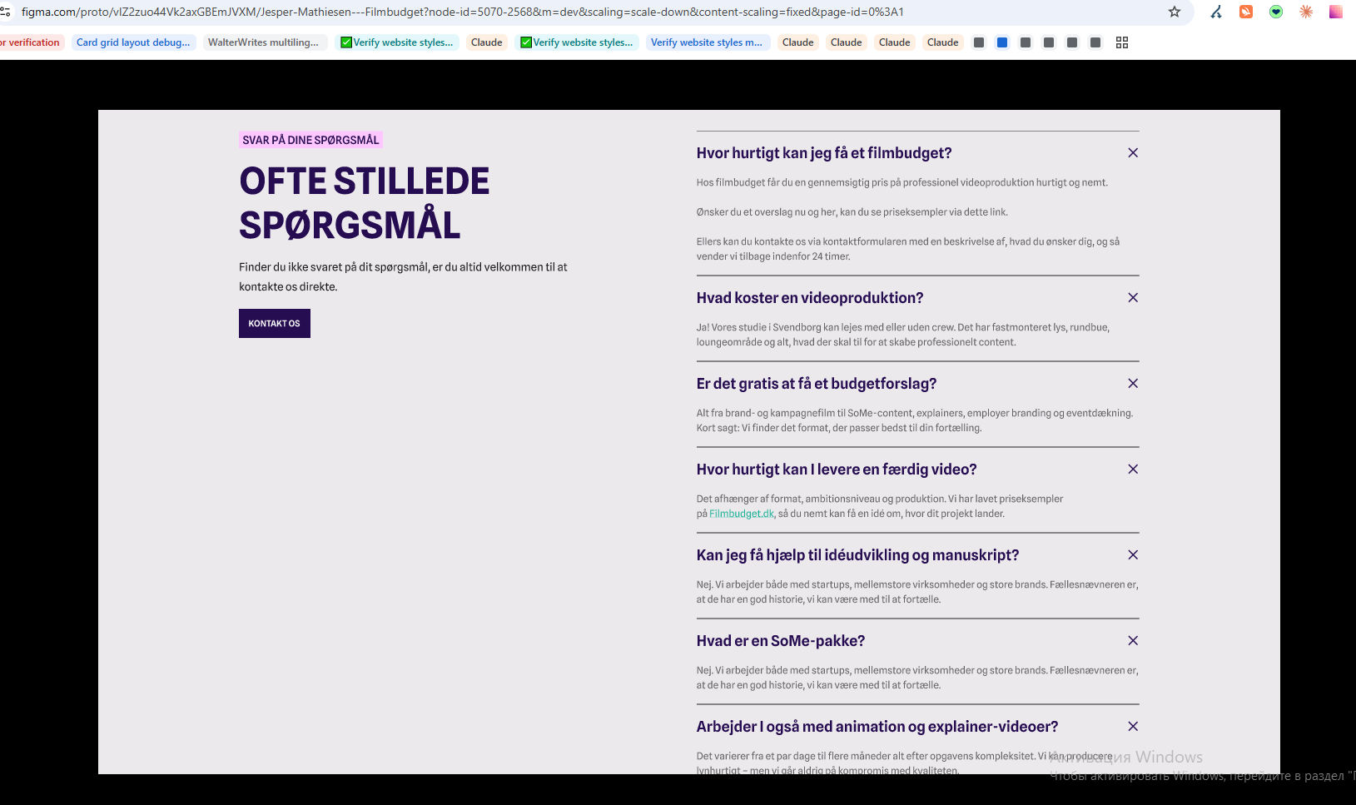Image resolution: width=1356 pixels, height=805 pixels.
Task: Select 'Kan jeg få hjælp til idéudvikling og manuskript?'
Action: (x=858, y=555)
